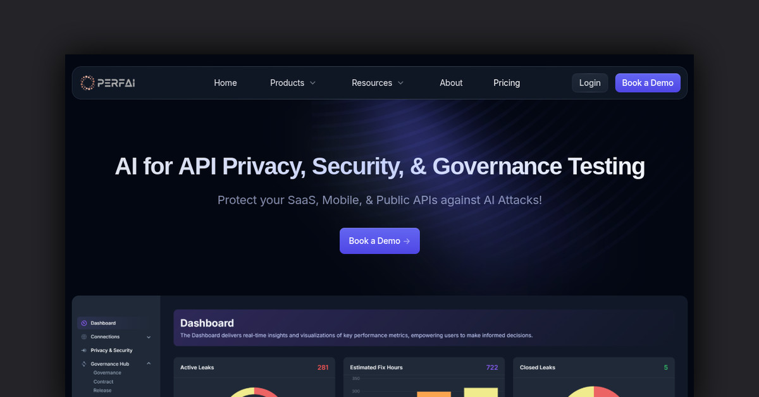
Task: Open the Home nav item
Action: pyautogui.click(x=225, y=83)
